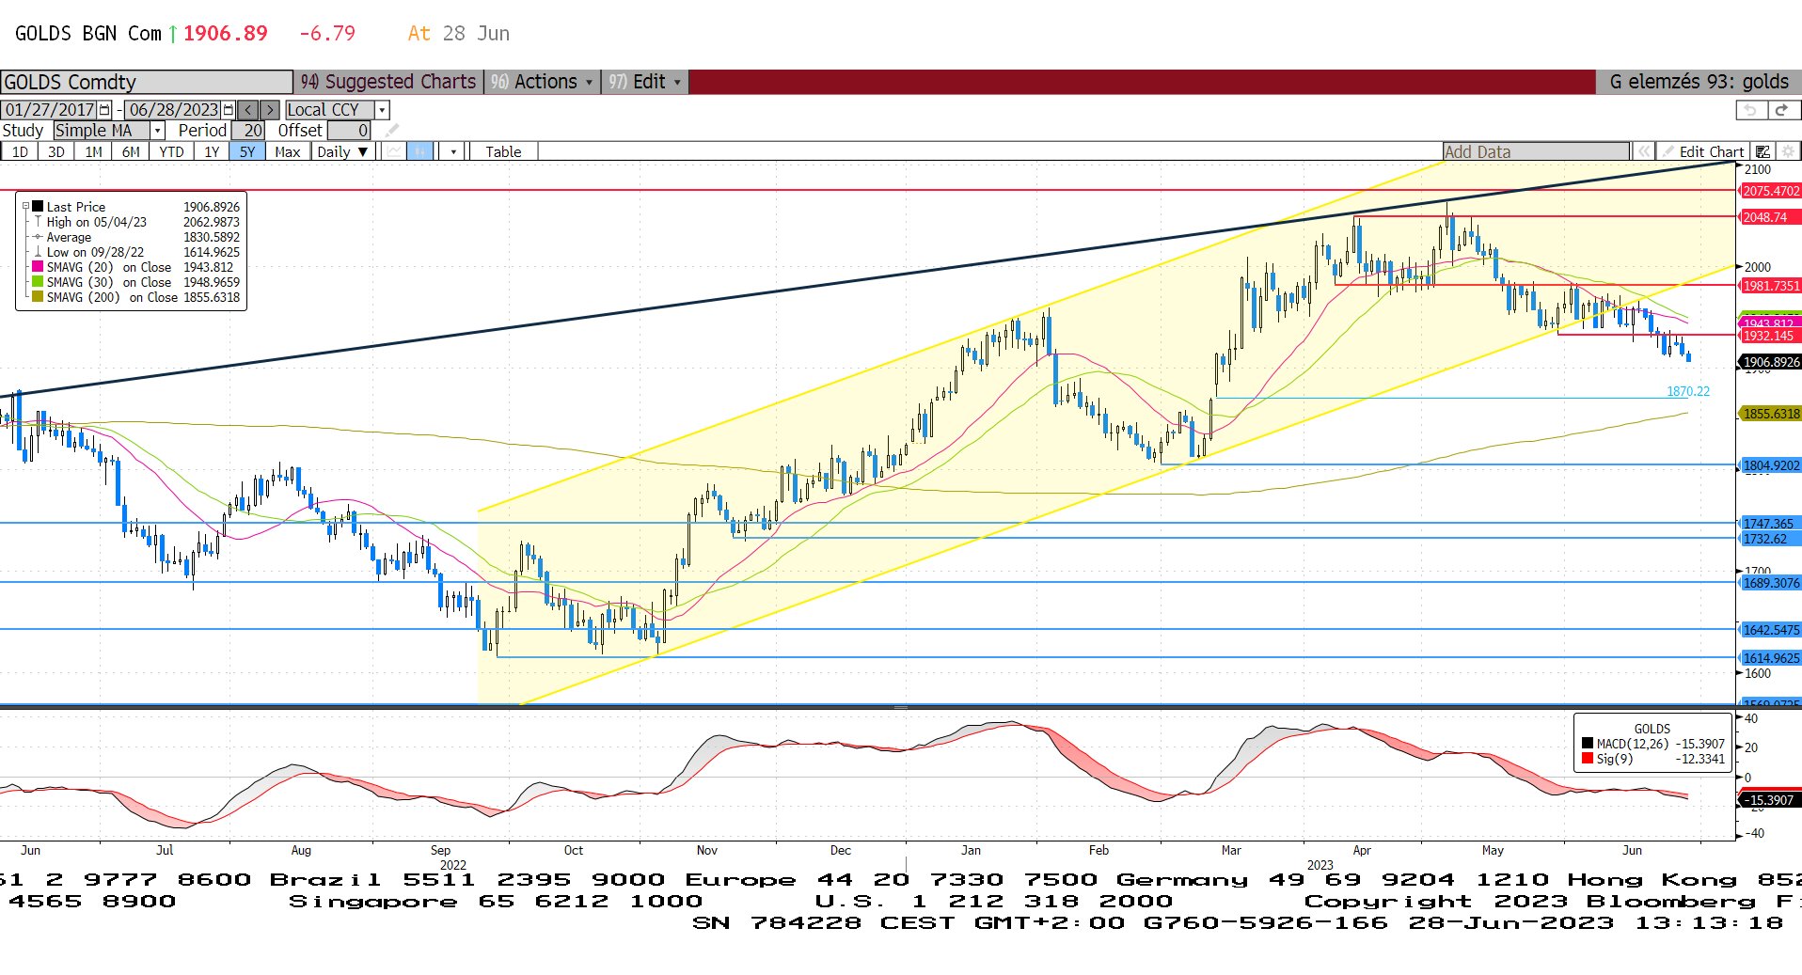Image resolution: width=1802 pixels, height=975 pixels.
Task: Click the -15.3907 MACD axis label
Action: tap(1771, 800)
